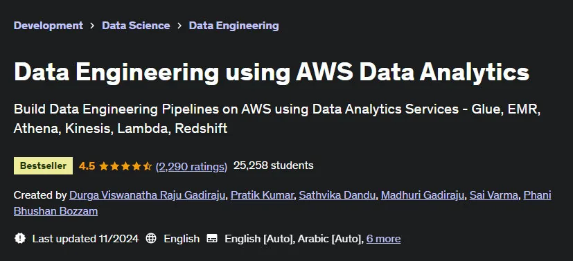573x261 pixels.
Task: Click the half-filled fifth star
Action: 148,166
